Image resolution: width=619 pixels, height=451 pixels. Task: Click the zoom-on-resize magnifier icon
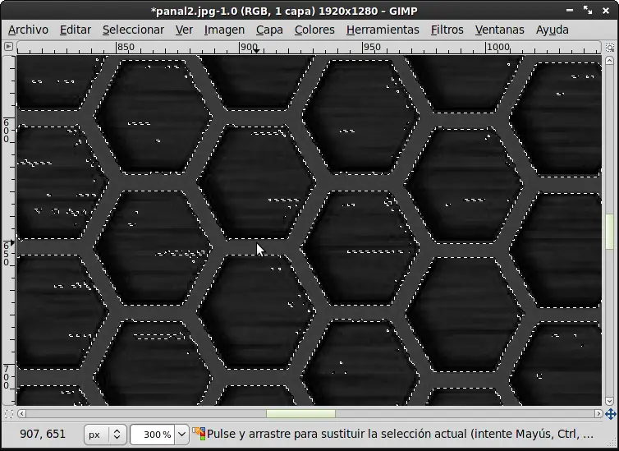609,48
